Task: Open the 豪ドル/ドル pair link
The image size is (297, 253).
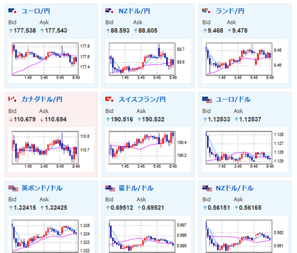Action: (136, 188)
